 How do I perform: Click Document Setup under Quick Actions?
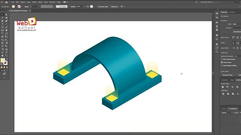[x=227, y=75]
